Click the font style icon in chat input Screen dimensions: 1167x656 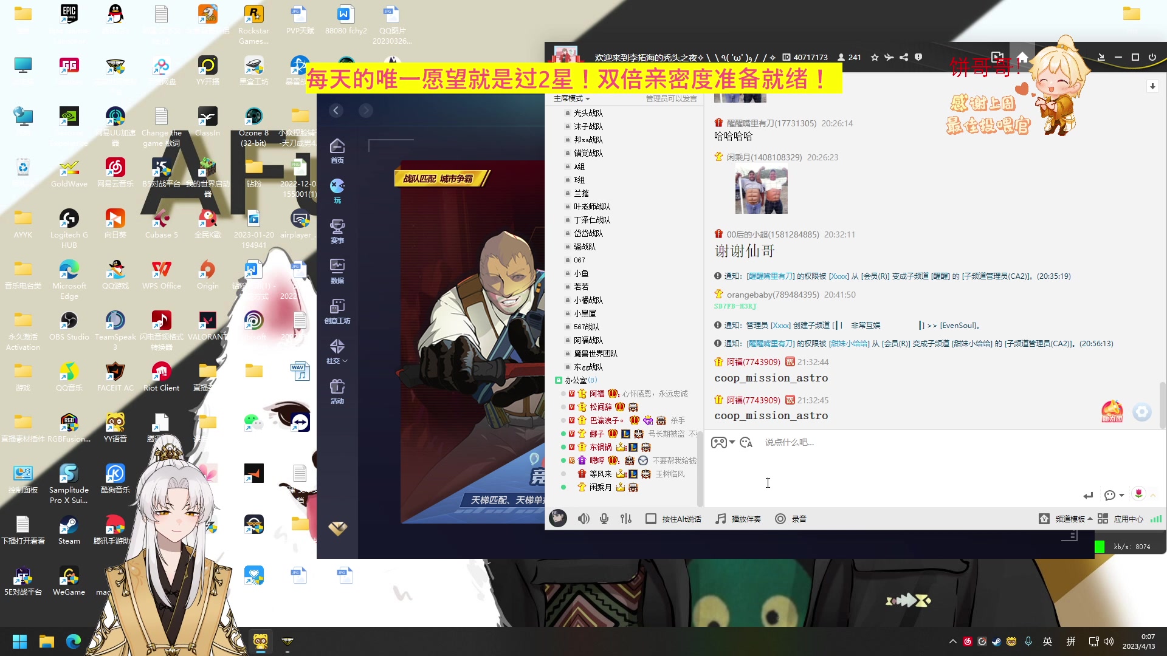(x=746, y=442)
